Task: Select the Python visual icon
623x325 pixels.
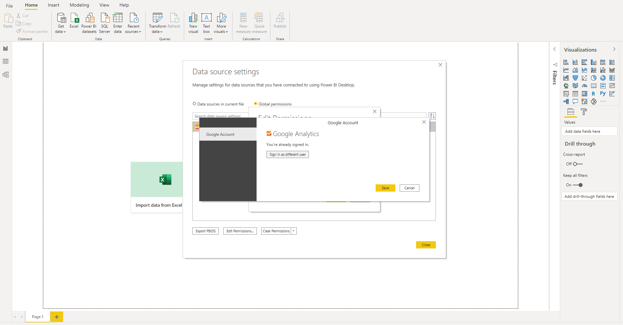Action: (603, 94)
